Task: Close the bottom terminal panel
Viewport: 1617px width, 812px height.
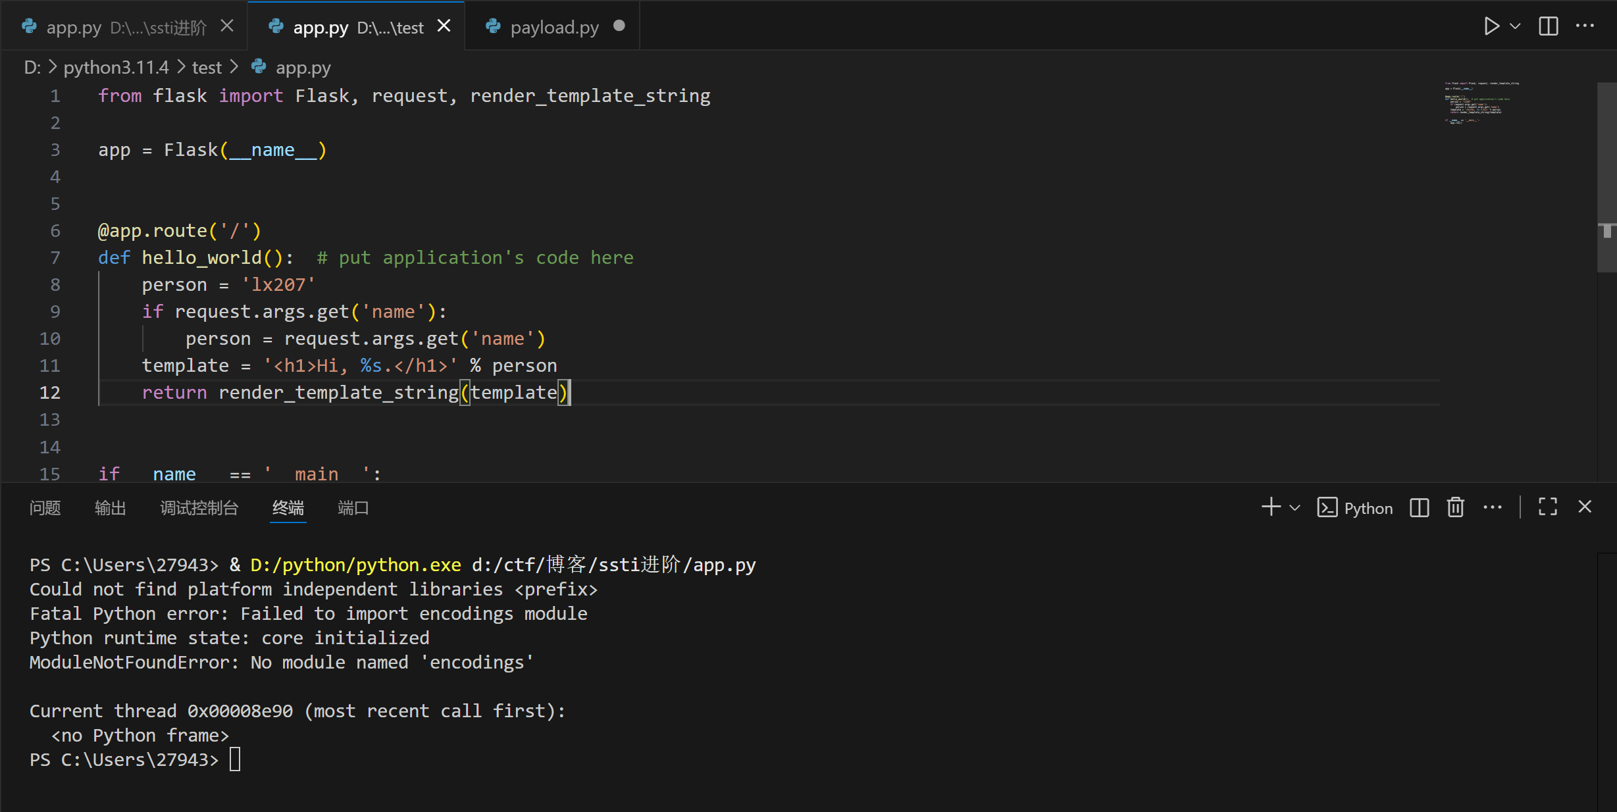Action: click(x=1585, y=507)
